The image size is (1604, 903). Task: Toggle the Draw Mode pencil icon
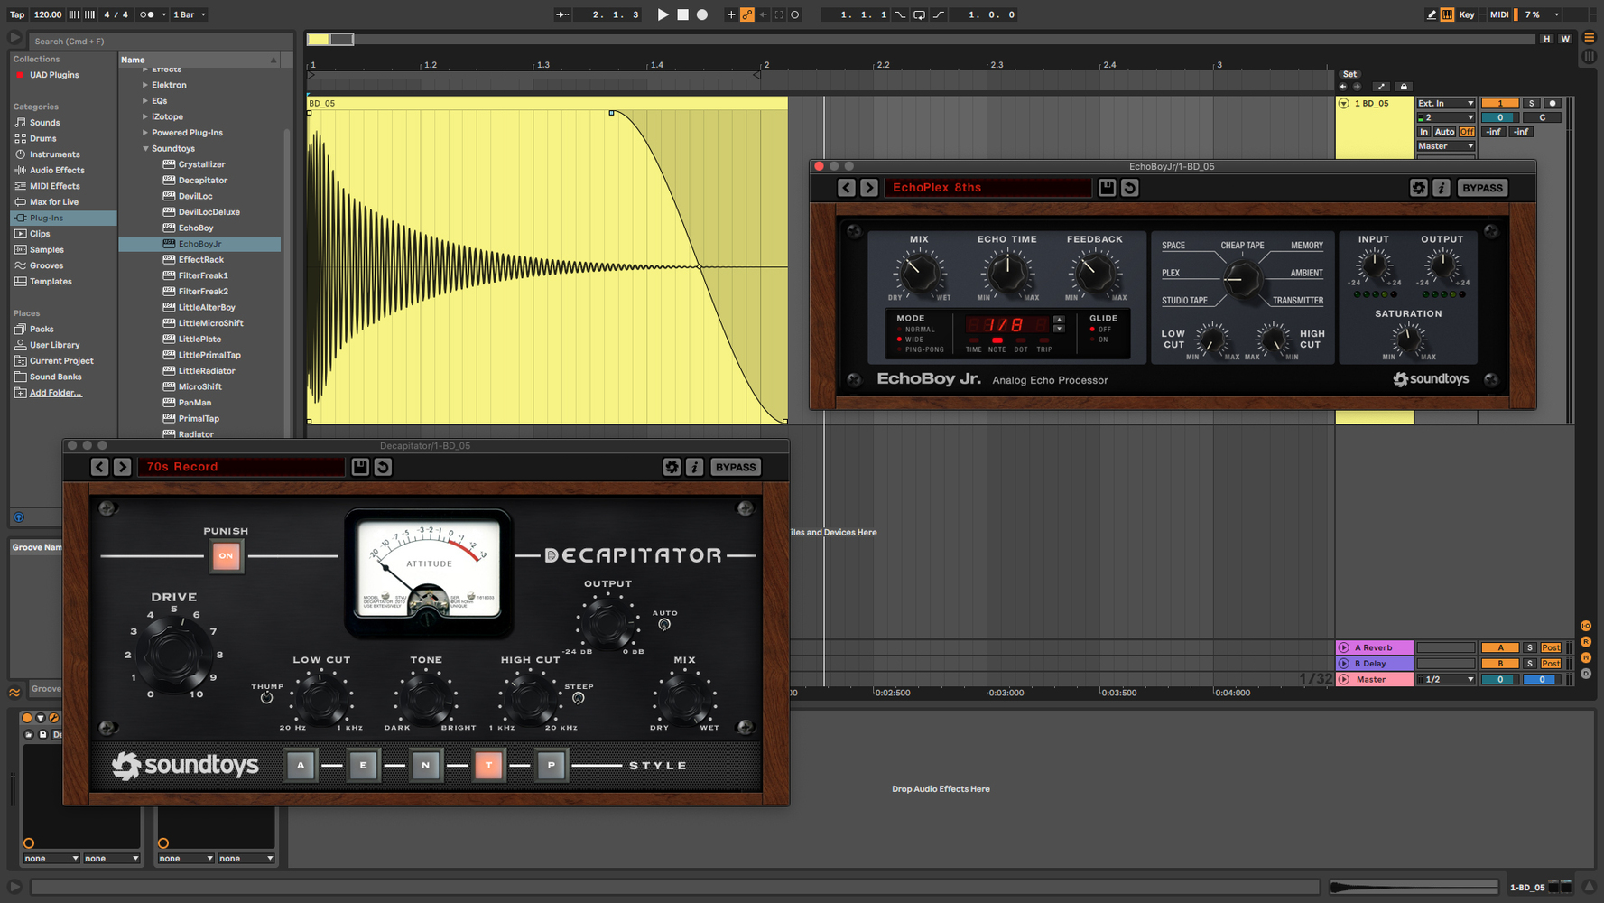click(1432, 14)
